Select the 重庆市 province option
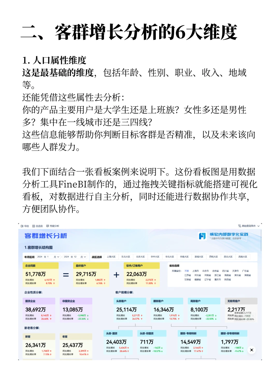Viewport: 280px width, 374px height. pos(218,280)
